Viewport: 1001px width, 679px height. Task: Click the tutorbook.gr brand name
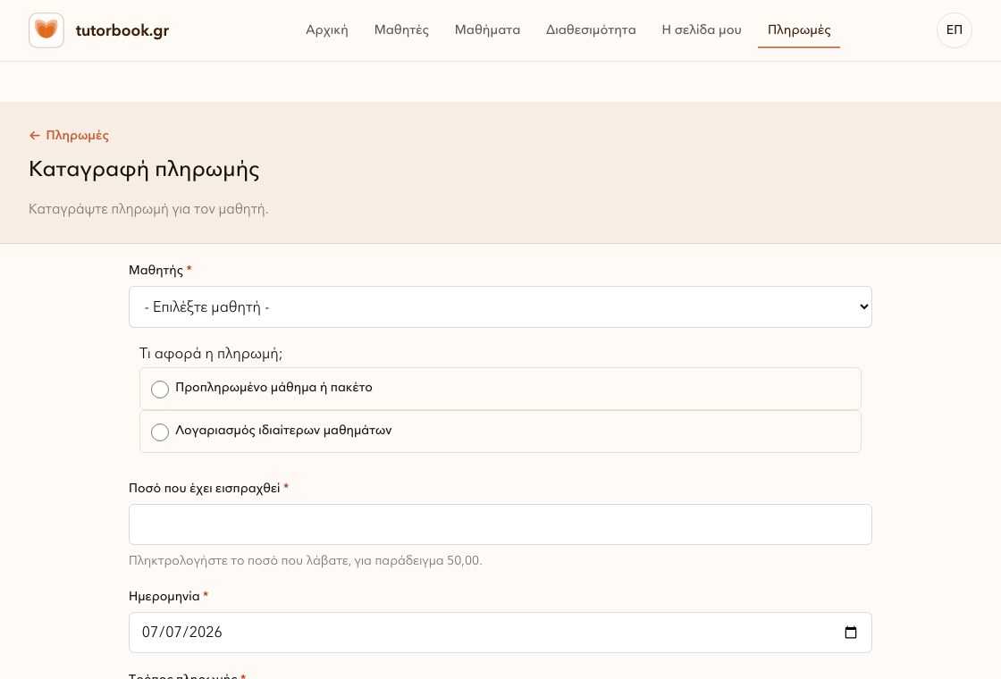pyautogui.click(x=122, y=30)
